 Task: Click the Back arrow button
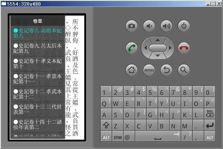(x=166, y=70)
